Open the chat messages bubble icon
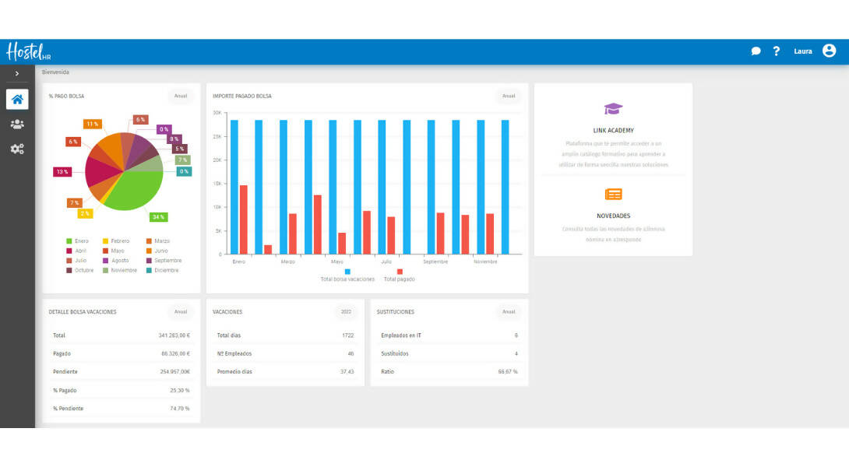The image size is (849, 467). (x=756, y=51)
